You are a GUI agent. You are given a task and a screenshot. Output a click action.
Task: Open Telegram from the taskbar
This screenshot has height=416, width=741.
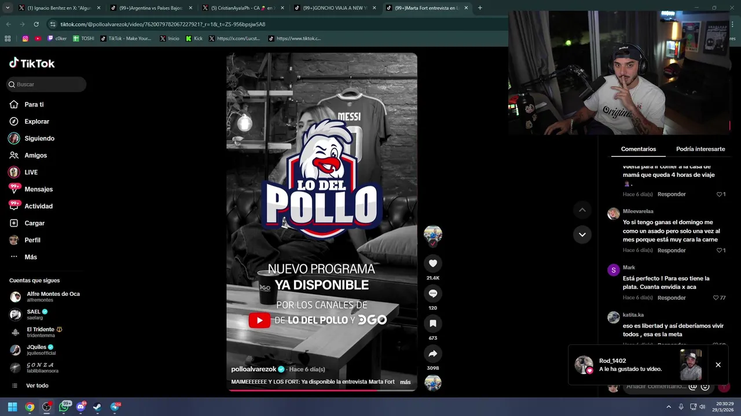[115, 407]
